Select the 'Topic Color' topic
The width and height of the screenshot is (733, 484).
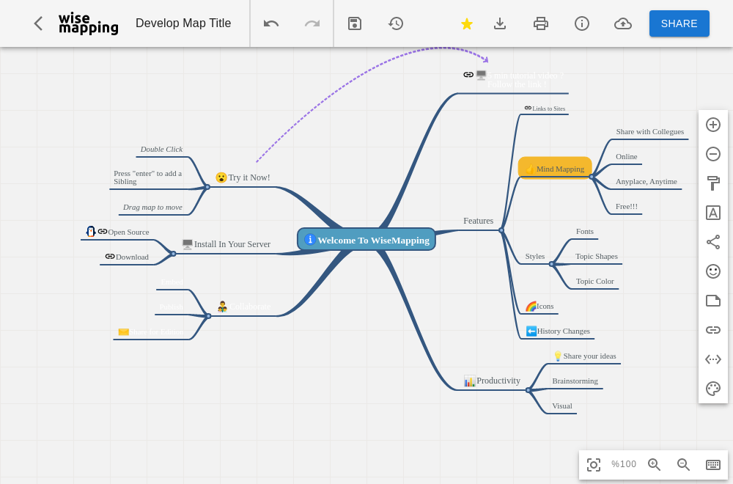[594, 281]
